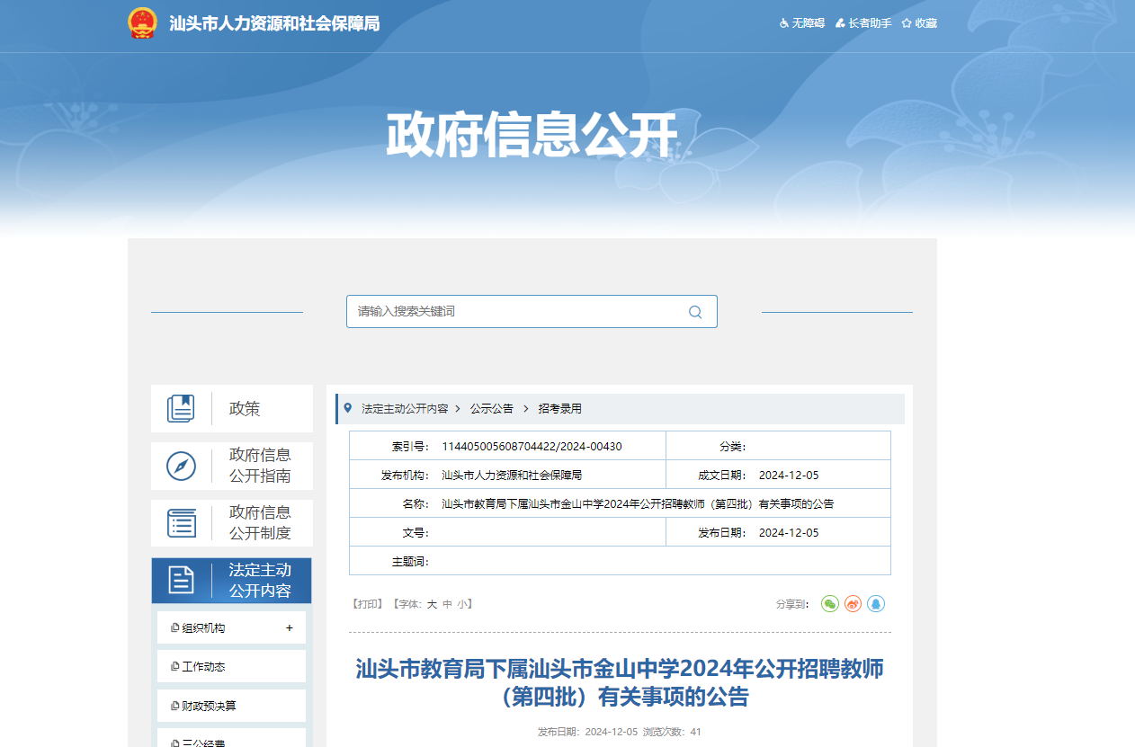This screenshot has width=1135, height=747.
Task: Click the 政府信息公开 banner title
Action: coord(531,135)
